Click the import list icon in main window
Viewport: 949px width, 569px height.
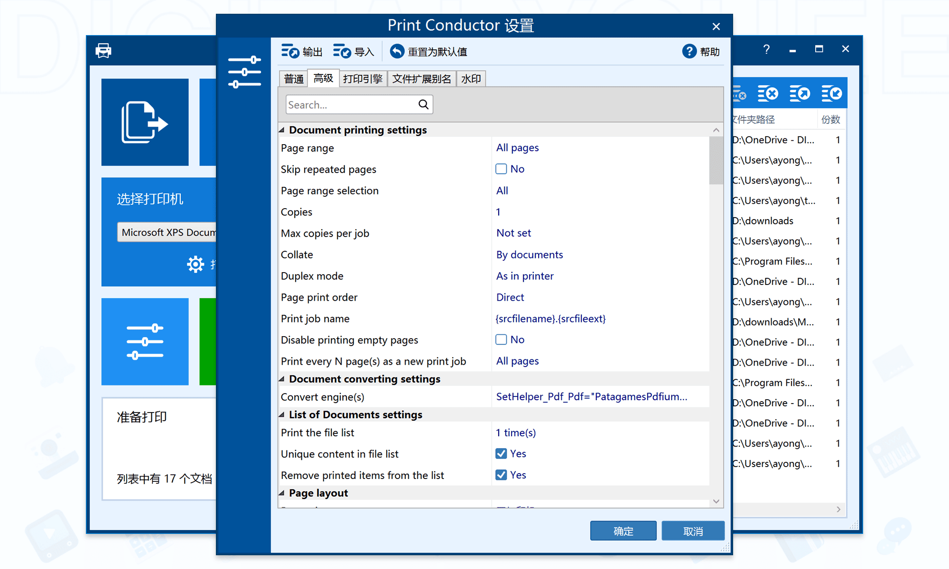point(832,93)
